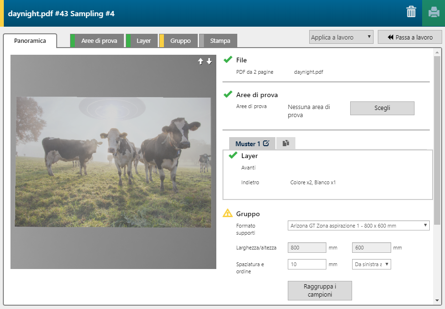Open the Applica a lavoro dropdown
Image resolution: width=445 pixels, height=309 pixels.
341,37
